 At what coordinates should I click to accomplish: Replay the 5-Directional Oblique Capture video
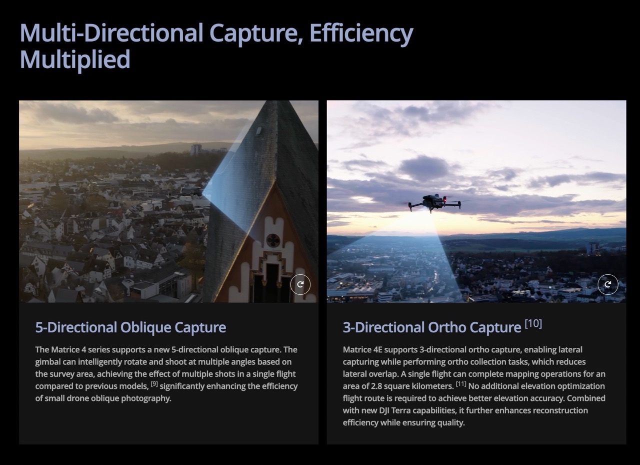coord(300,284)
